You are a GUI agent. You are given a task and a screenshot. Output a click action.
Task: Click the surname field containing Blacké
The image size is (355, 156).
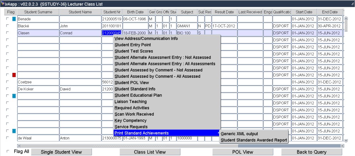[x=38, y=26]
